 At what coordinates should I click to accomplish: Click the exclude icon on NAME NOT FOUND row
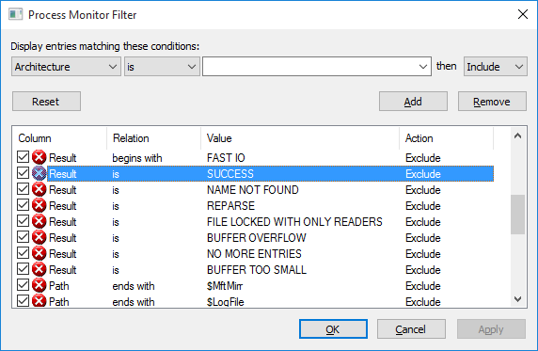tap(40, 189)
